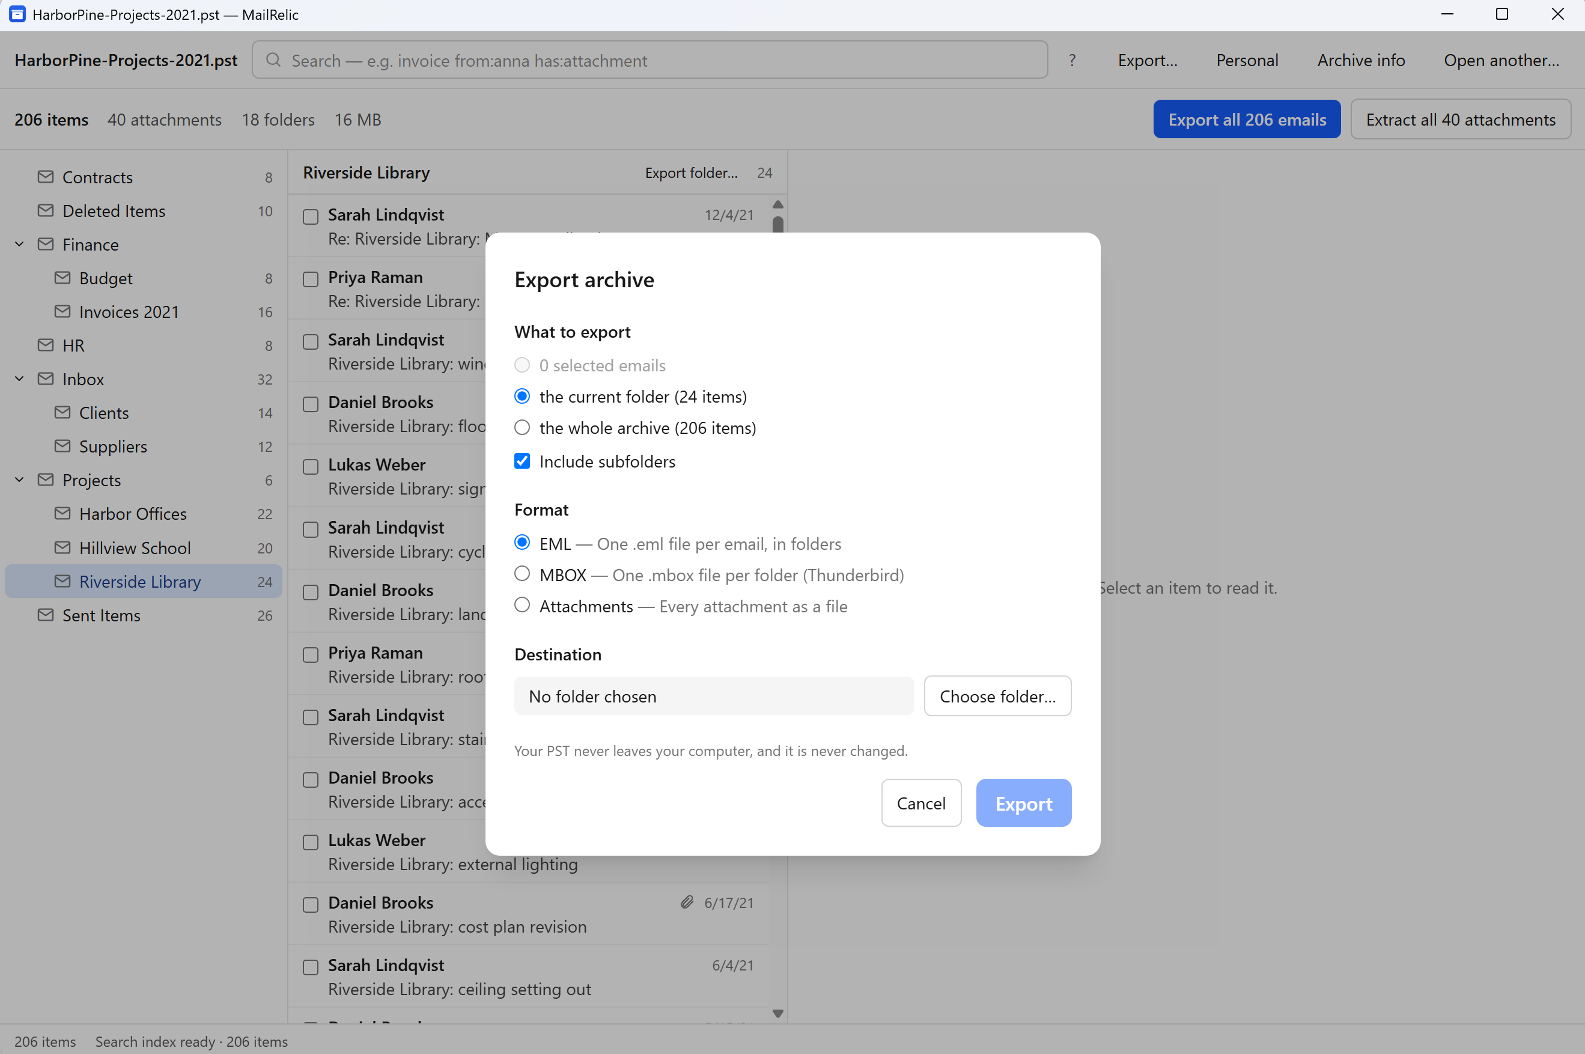This screenshot has width=1585, height=1054.
Task: Select the Harbor Offices folder
Action: point(143,514)
